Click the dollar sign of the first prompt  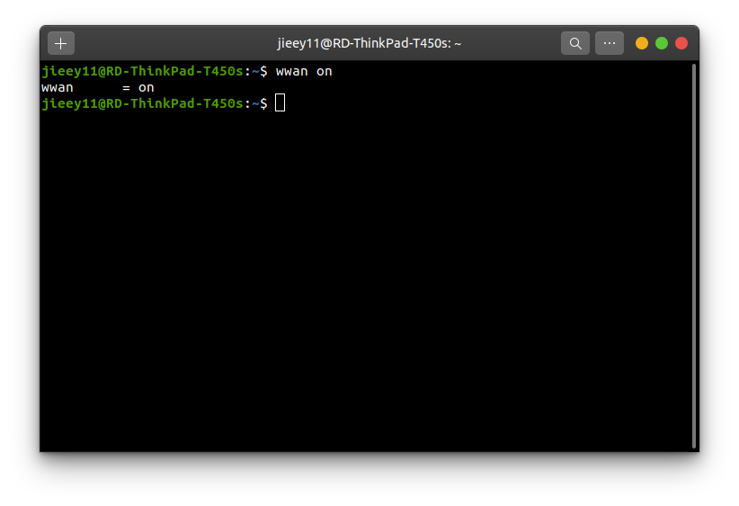tap(263, 71)
